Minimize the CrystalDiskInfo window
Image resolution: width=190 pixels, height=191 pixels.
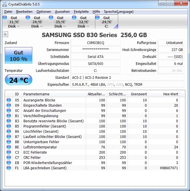[162, 3]
